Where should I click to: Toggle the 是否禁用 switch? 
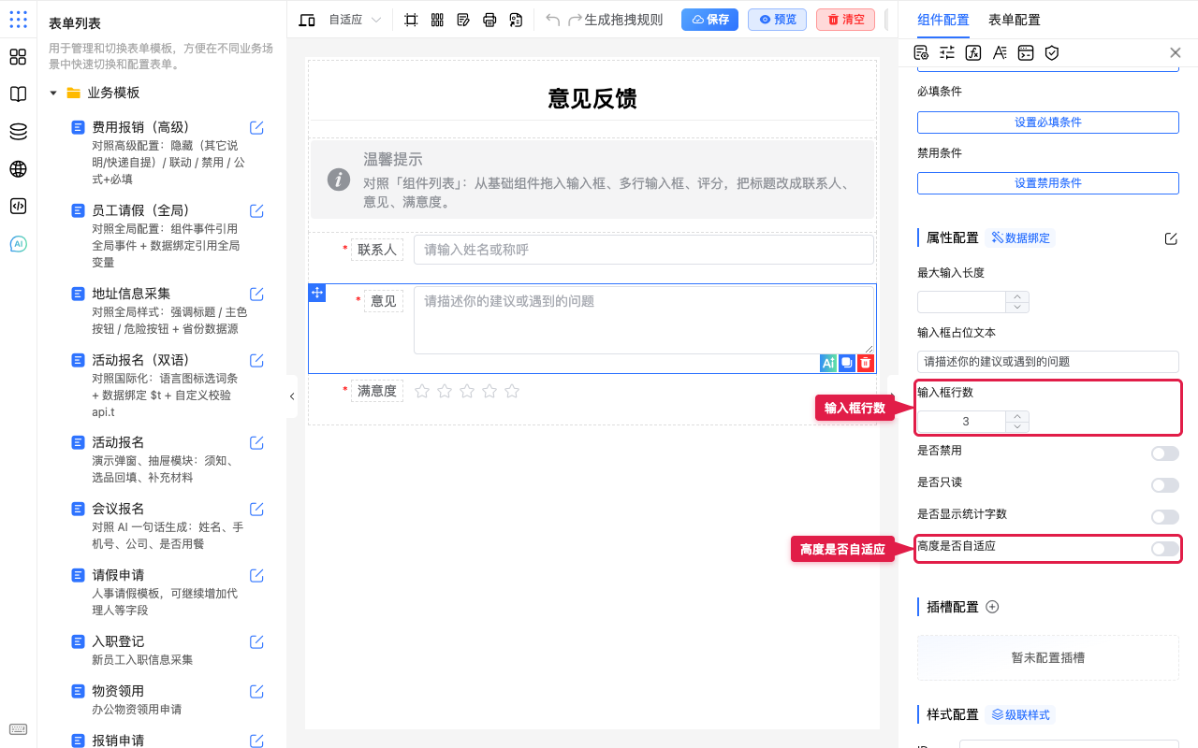[x=1165, y=453]
